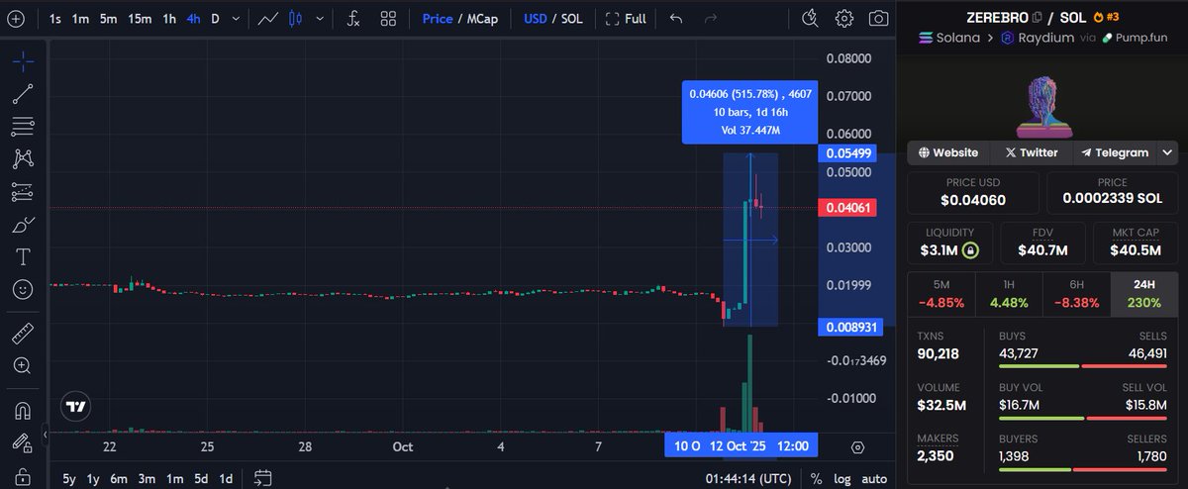Expand the timeframe dropdown arrow
The image size is (1188, 489).
click(236, 19)
